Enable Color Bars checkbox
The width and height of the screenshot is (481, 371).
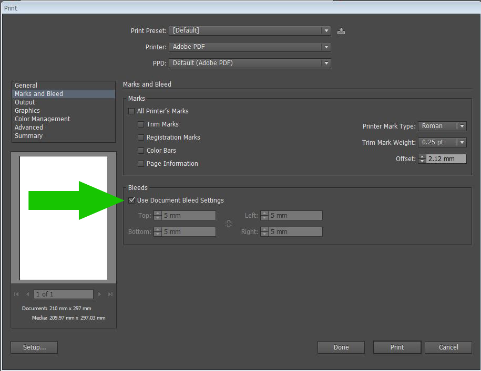point(141,151)
